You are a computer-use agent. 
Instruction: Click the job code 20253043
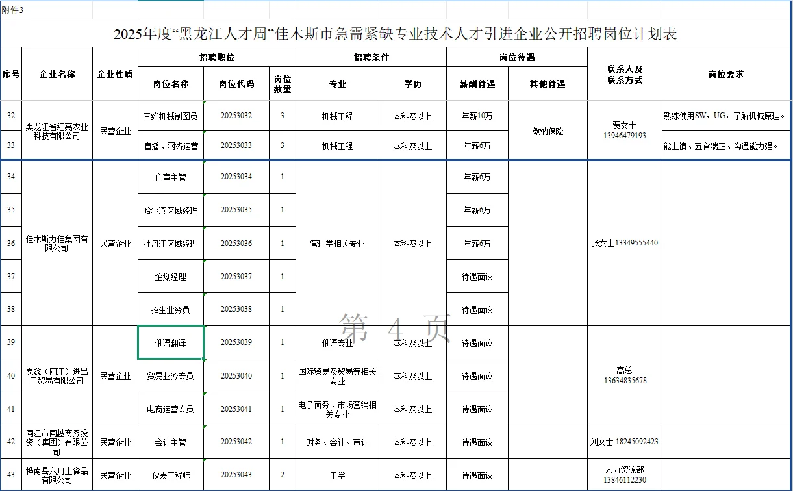(236, 475)
